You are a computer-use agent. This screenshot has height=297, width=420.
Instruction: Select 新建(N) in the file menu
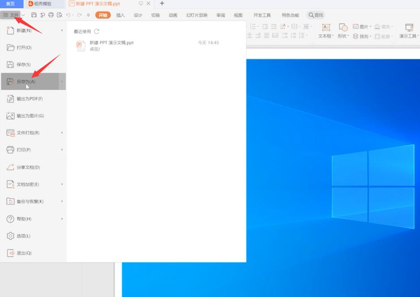pyautogui.click(x=33, y=30)
